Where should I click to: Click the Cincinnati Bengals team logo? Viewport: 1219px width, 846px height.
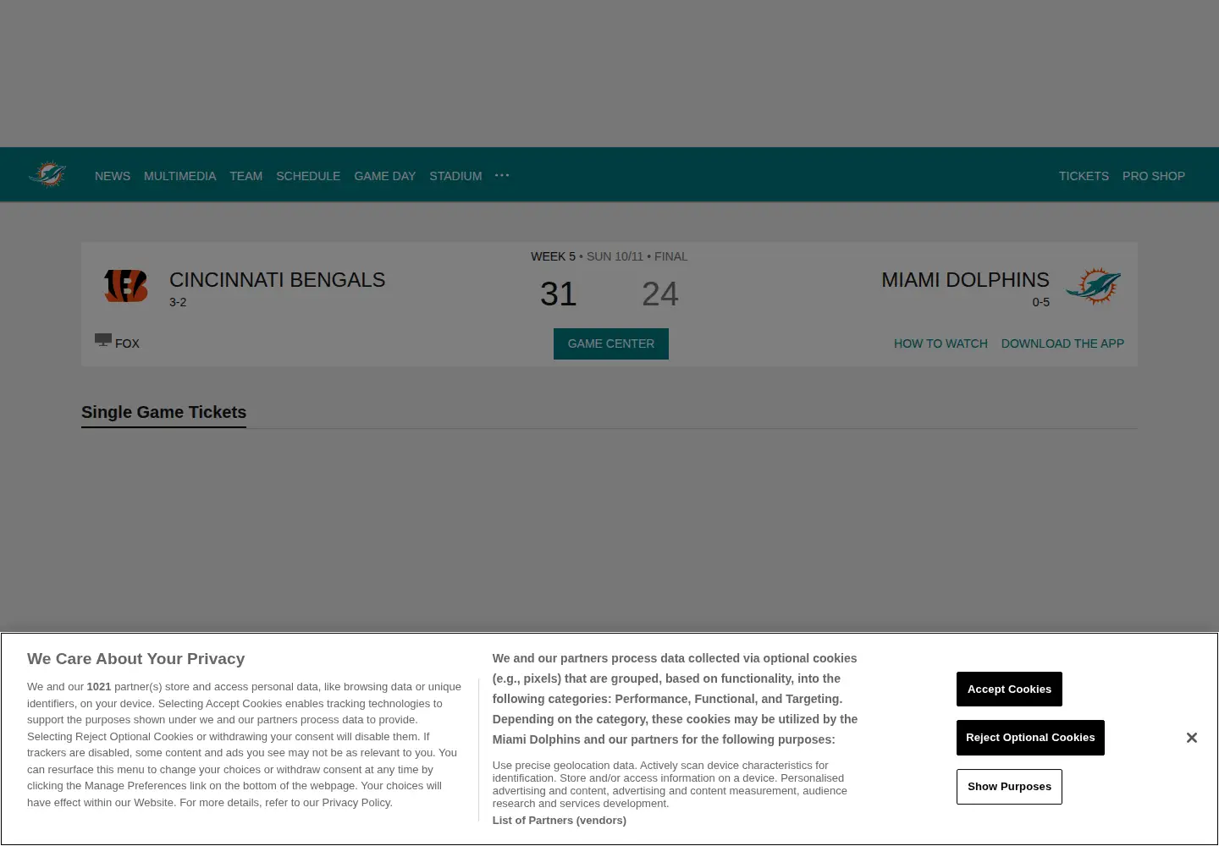coord(125,286)
